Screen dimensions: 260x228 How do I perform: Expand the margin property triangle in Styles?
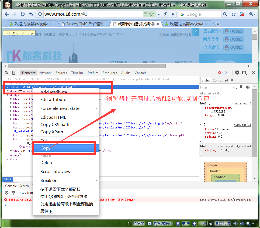(x=217, y=133)
